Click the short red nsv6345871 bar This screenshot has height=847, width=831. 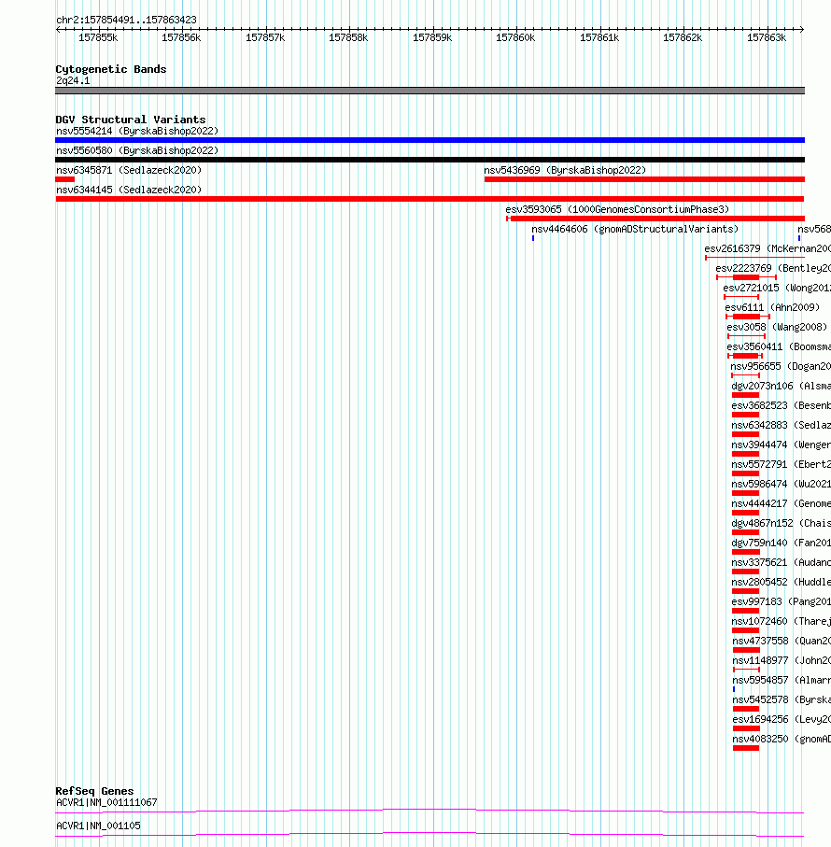[x=64, y=179]
